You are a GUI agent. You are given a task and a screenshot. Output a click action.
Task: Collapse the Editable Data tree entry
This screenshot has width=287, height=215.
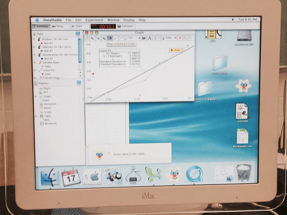(34, 62)
